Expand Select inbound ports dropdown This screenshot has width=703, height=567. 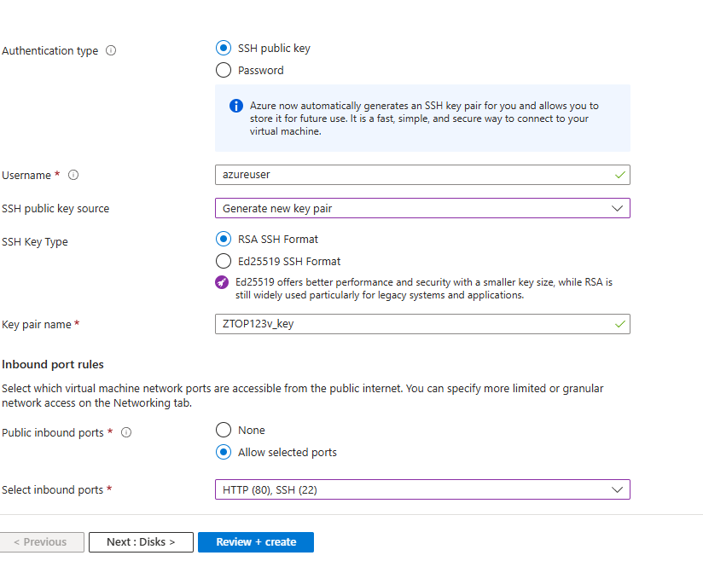pos(422,489)
